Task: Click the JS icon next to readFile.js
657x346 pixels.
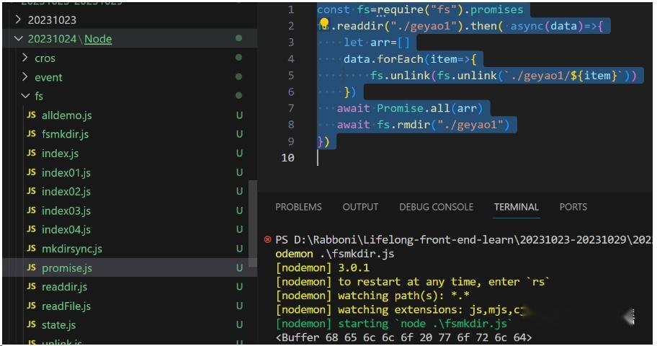Action: [x=31, y=306]
